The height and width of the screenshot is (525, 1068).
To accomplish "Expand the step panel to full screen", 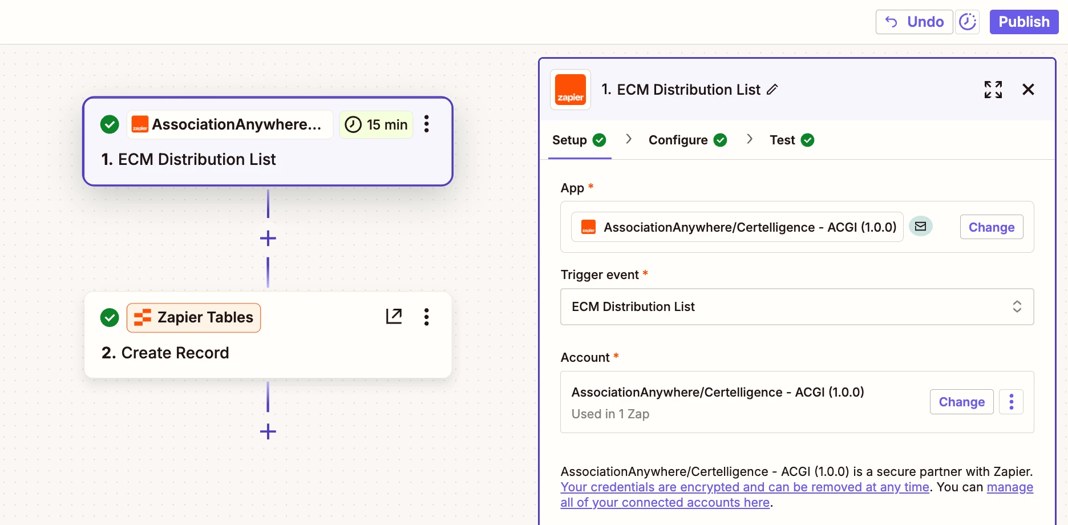I will coord(993,90).
